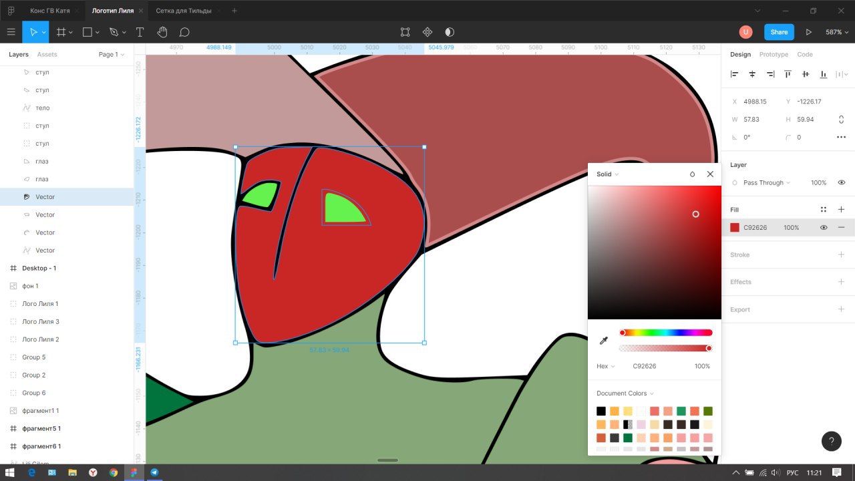Switch to the Prototype tab
Screen dimensions: 855x481
click(774, 55)
